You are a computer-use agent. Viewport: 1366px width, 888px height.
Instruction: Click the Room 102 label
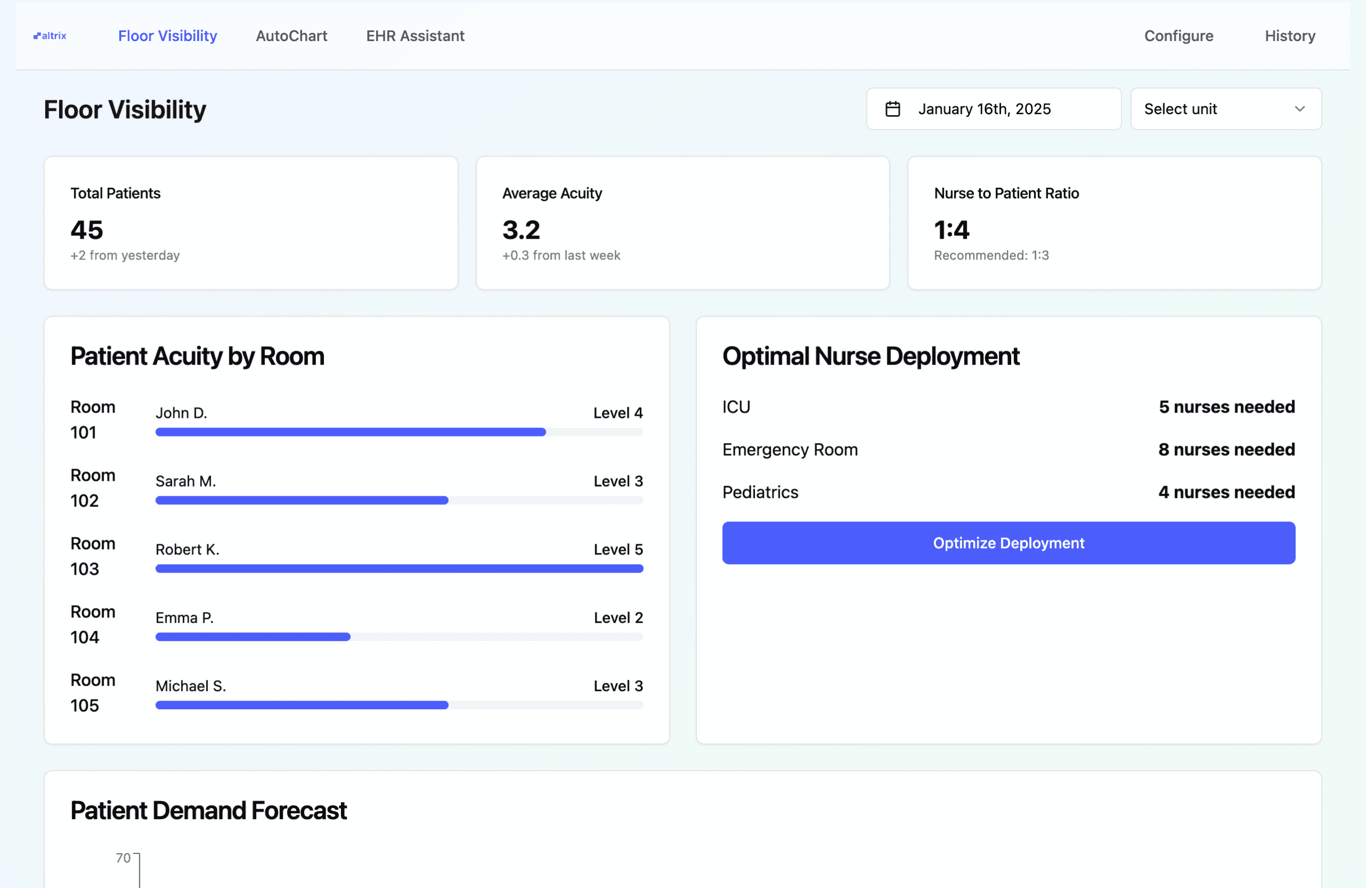tap(93, 488)
